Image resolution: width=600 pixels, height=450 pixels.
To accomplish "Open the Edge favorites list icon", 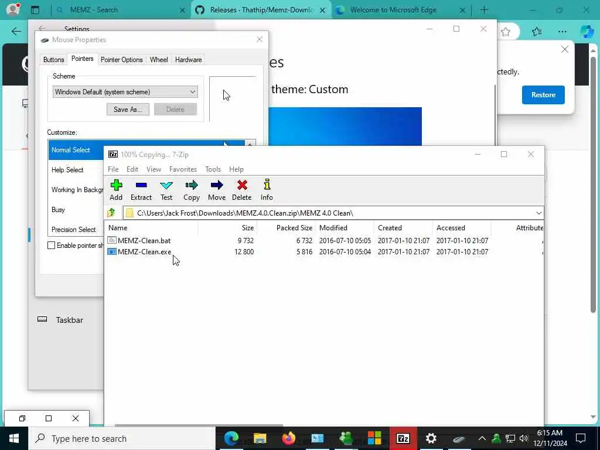I will point(537,32).
